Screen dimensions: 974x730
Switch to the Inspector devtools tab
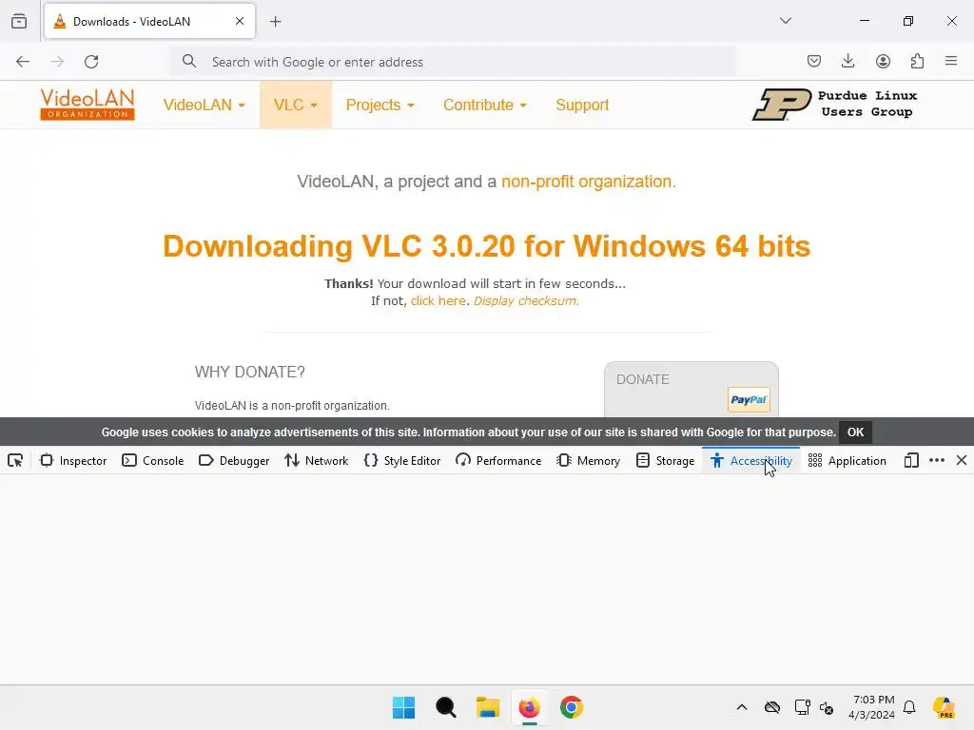tap(73, 461)
